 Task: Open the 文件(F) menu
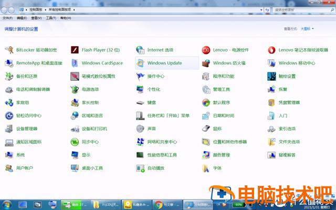(x=7, y=18)
